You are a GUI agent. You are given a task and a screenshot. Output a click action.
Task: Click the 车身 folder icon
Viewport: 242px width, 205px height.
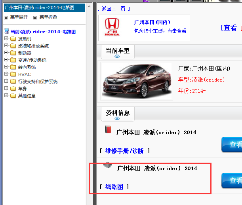tap(13, 88)
